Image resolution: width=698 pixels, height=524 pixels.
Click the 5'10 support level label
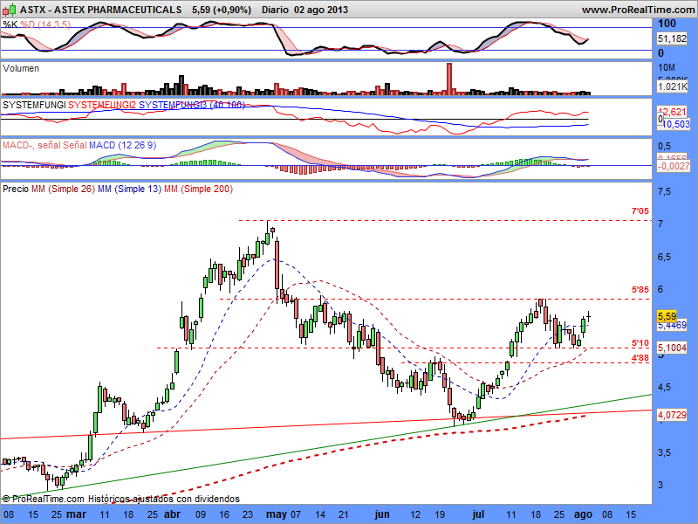[640, 343]
